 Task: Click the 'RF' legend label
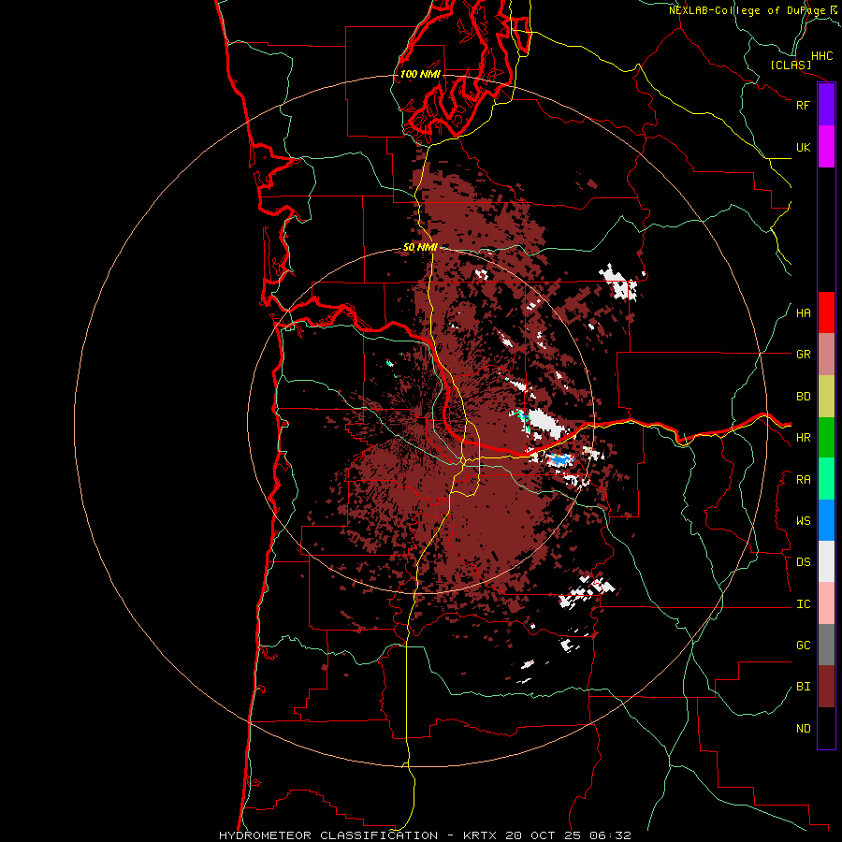point(803,105)
